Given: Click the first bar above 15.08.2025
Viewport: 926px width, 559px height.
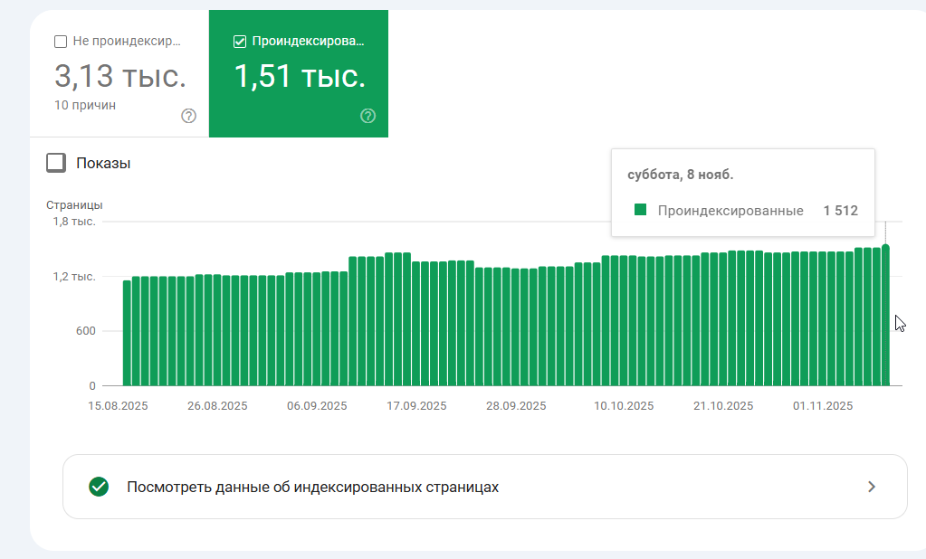Looking at the screenshot, I should (127, 334).
